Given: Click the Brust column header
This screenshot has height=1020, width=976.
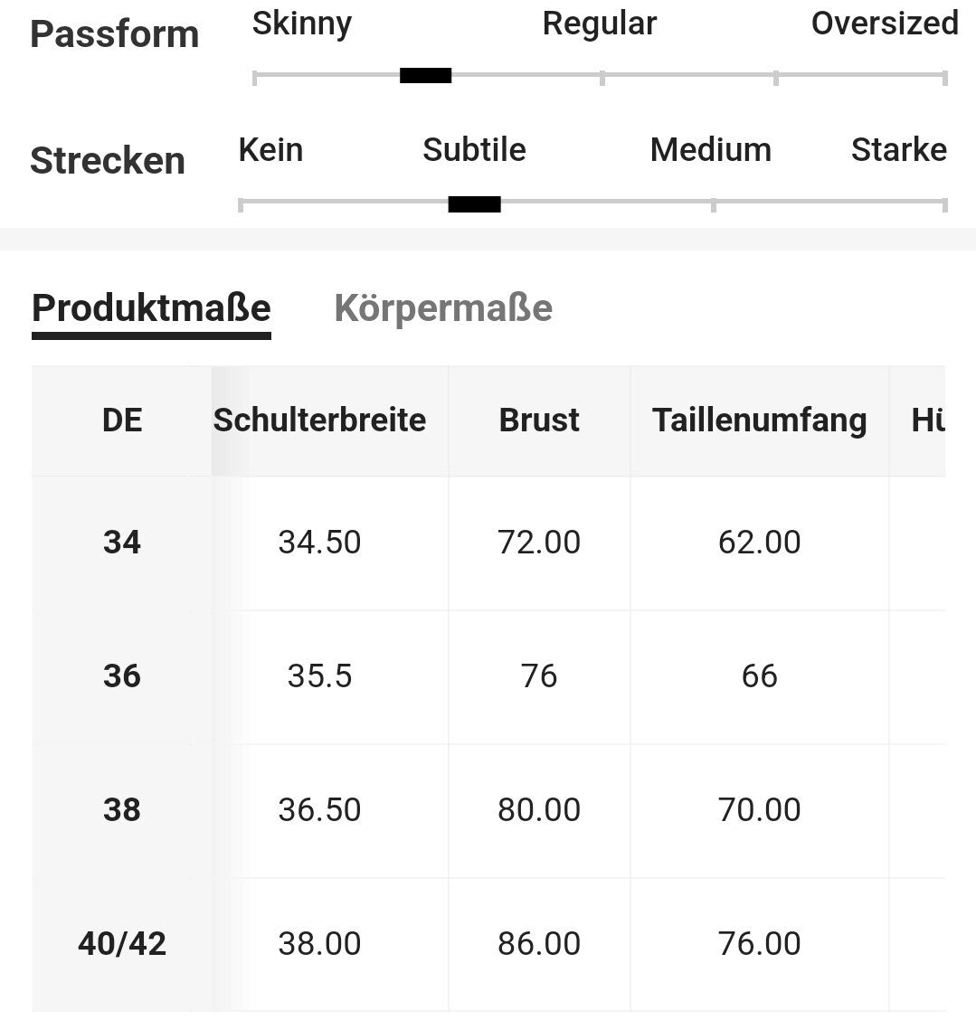Looking at the screenshot, I should (539, 420).
